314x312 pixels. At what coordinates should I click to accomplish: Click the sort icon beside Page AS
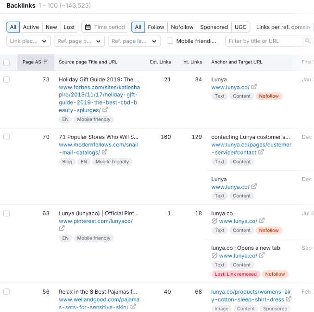pyautogui.click(x=46, y=62)
